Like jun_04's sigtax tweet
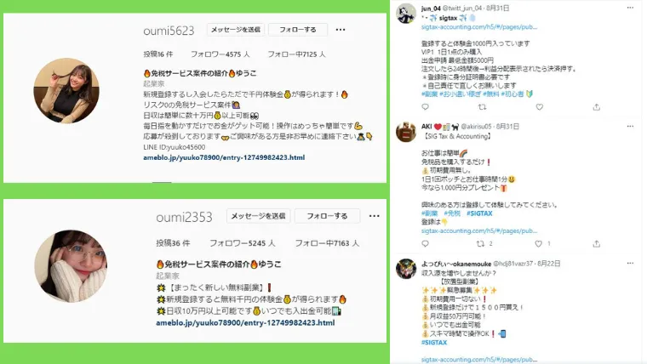Viewport: 647px width, 364px height. 539,107
